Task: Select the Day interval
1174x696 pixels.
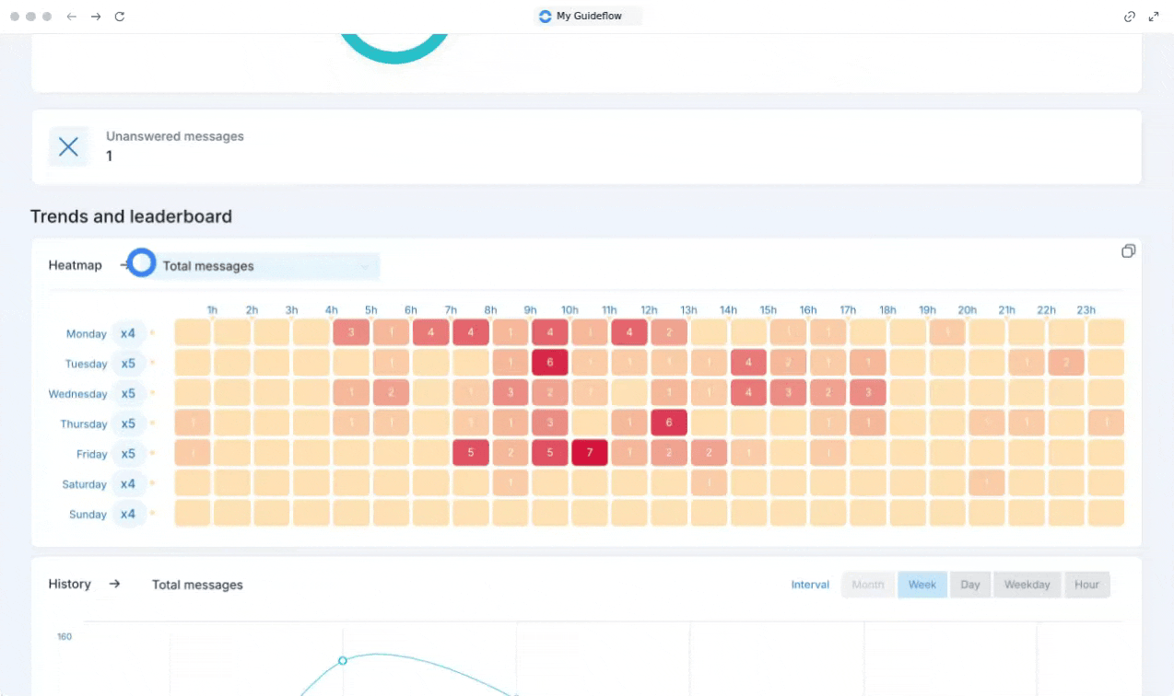Action: tap(970, 585)
